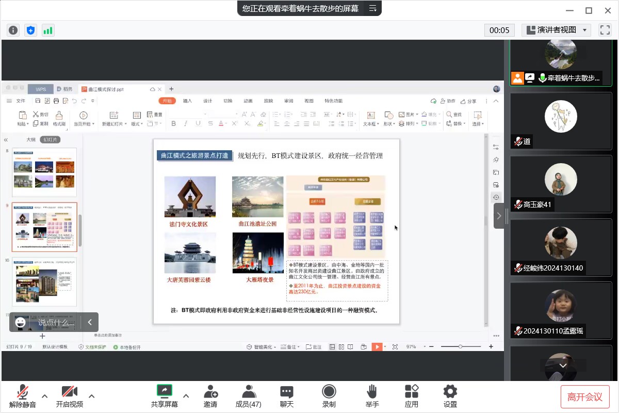The width and height of the screenshot is (619, 413).
Task: Check the green network signal icon
Action: tap(48, 30)
